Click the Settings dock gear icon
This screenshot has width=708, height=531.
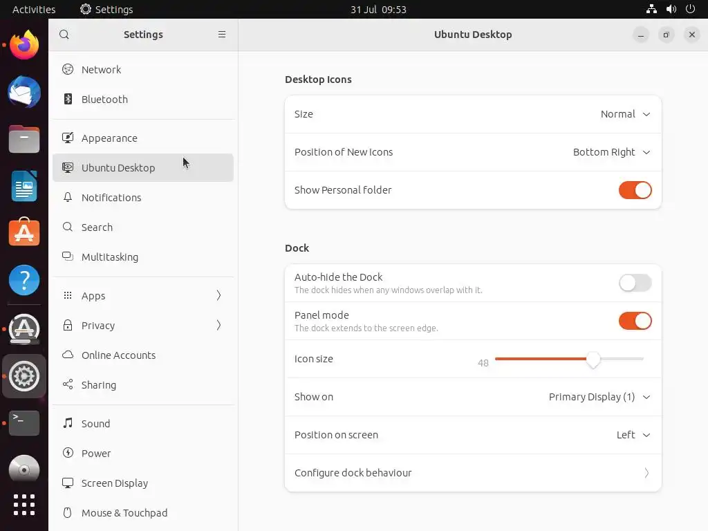pos(24,375)
